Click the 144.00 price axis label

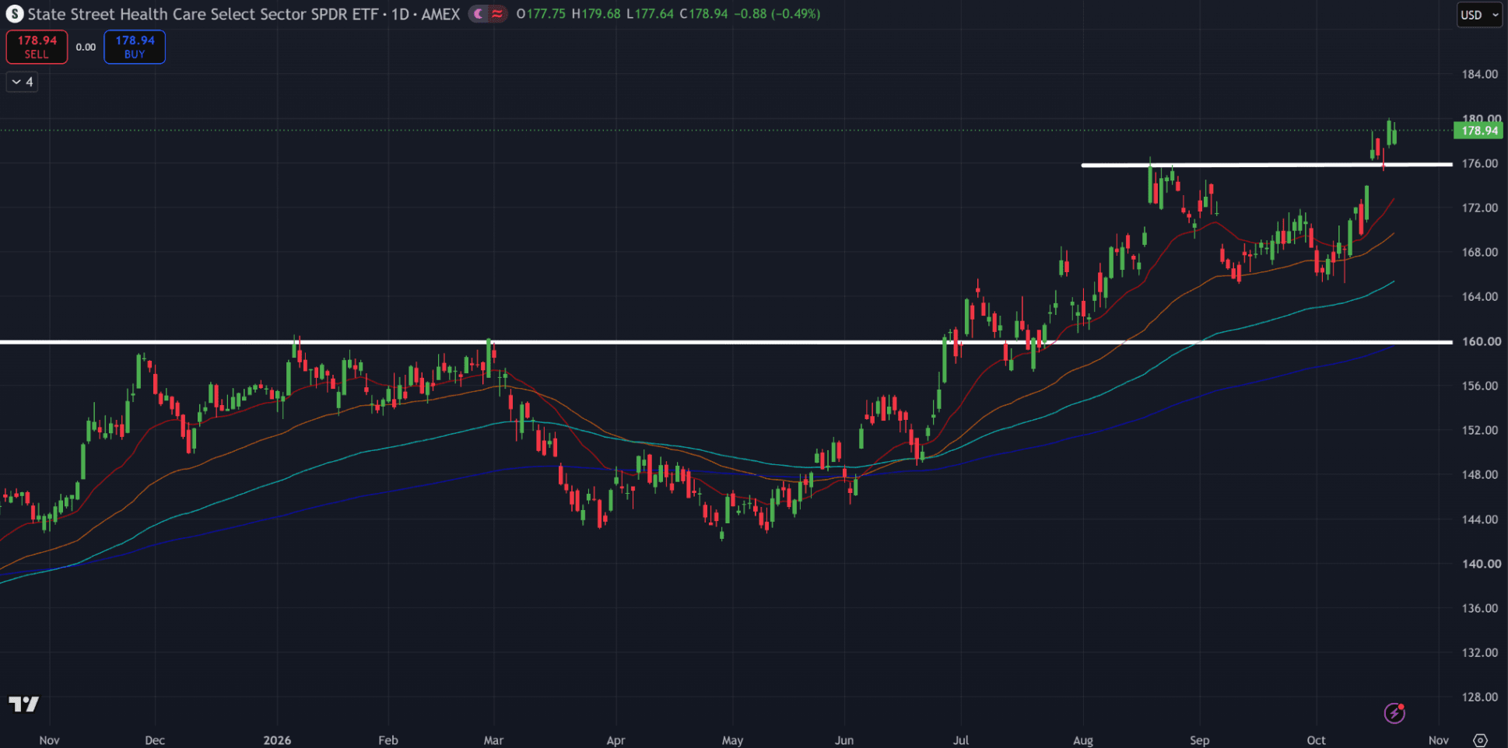(x=1479, y=519)
